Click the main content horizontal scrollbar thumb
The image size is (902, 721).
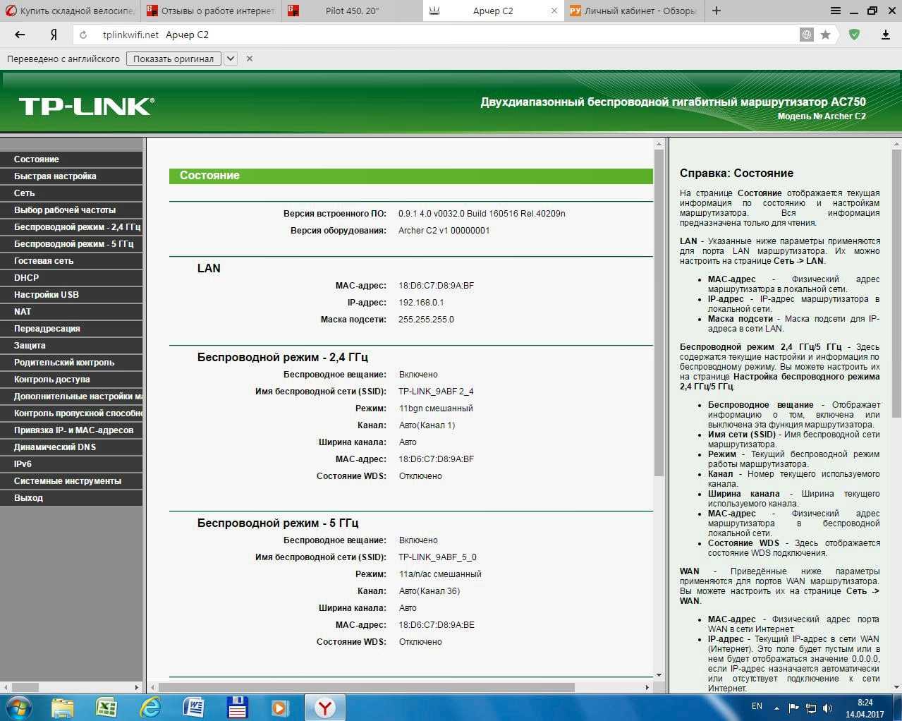[x=367, y=687]
